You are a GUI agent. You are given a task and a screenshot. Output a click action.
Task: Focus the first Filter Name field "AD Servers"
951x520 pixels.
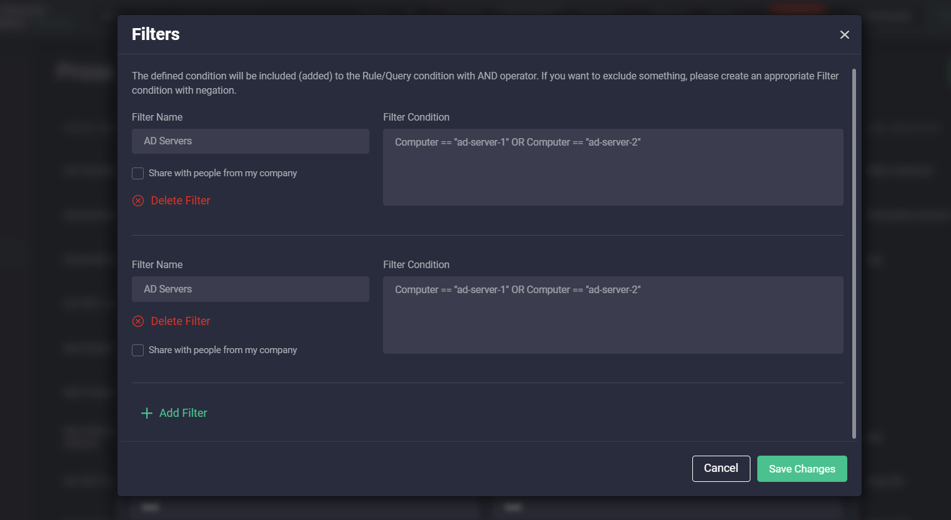(250, 141)
